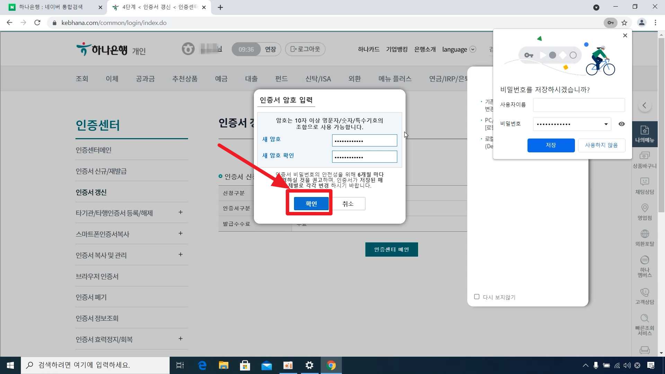Expand the language dropdown
665x374 pixels.
pos(473,49)
